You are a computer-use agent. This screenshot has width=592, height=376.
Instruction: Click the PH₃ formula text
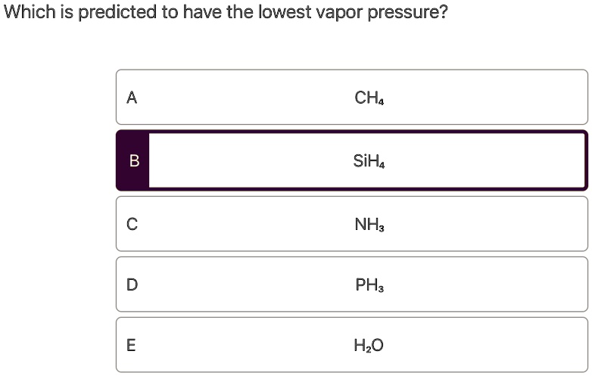click(x=369, y=284)
